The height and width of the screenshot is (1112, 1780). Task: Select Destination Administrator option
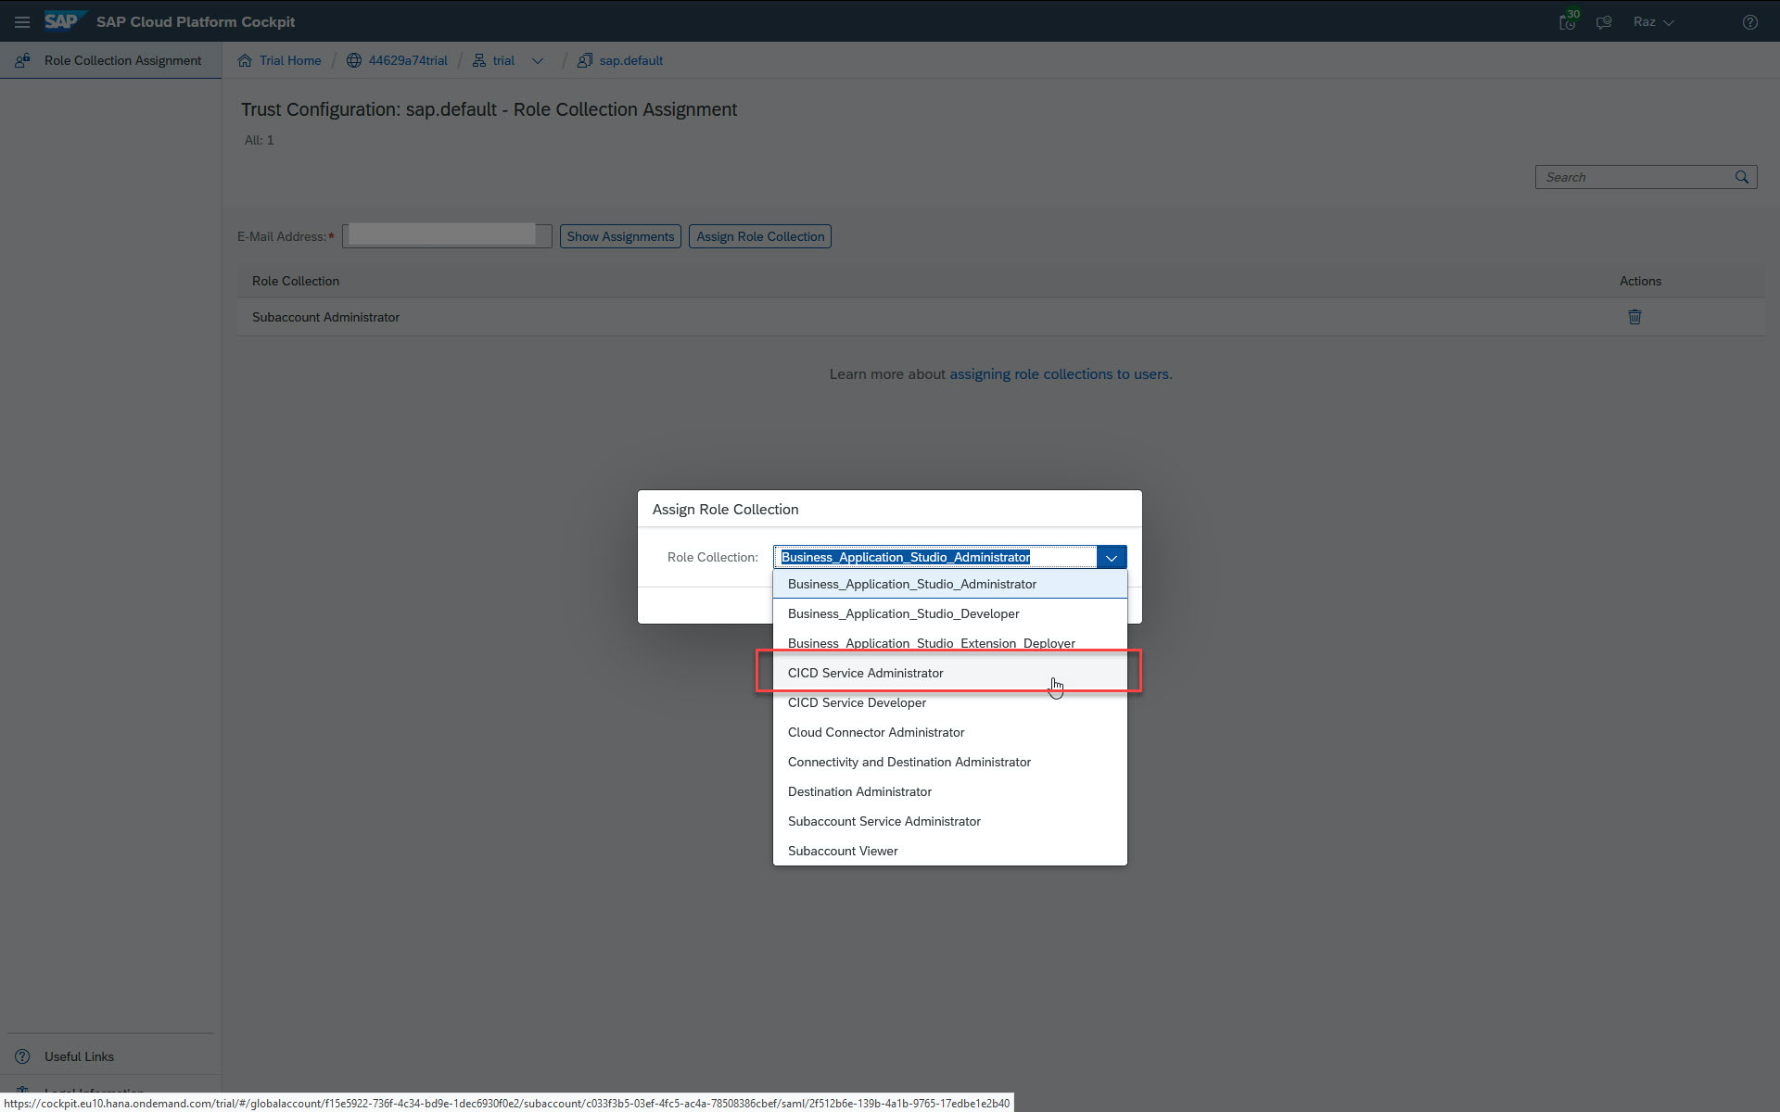950,791
